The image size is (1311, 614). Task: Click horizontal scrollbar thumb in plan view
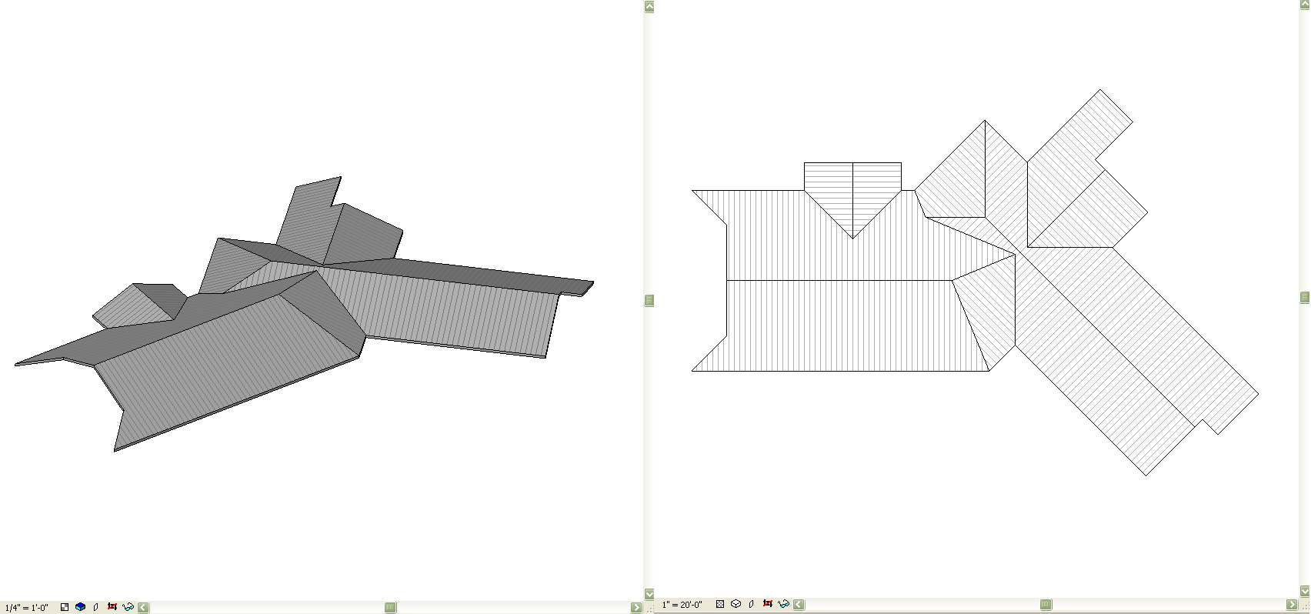point(1046,605)
